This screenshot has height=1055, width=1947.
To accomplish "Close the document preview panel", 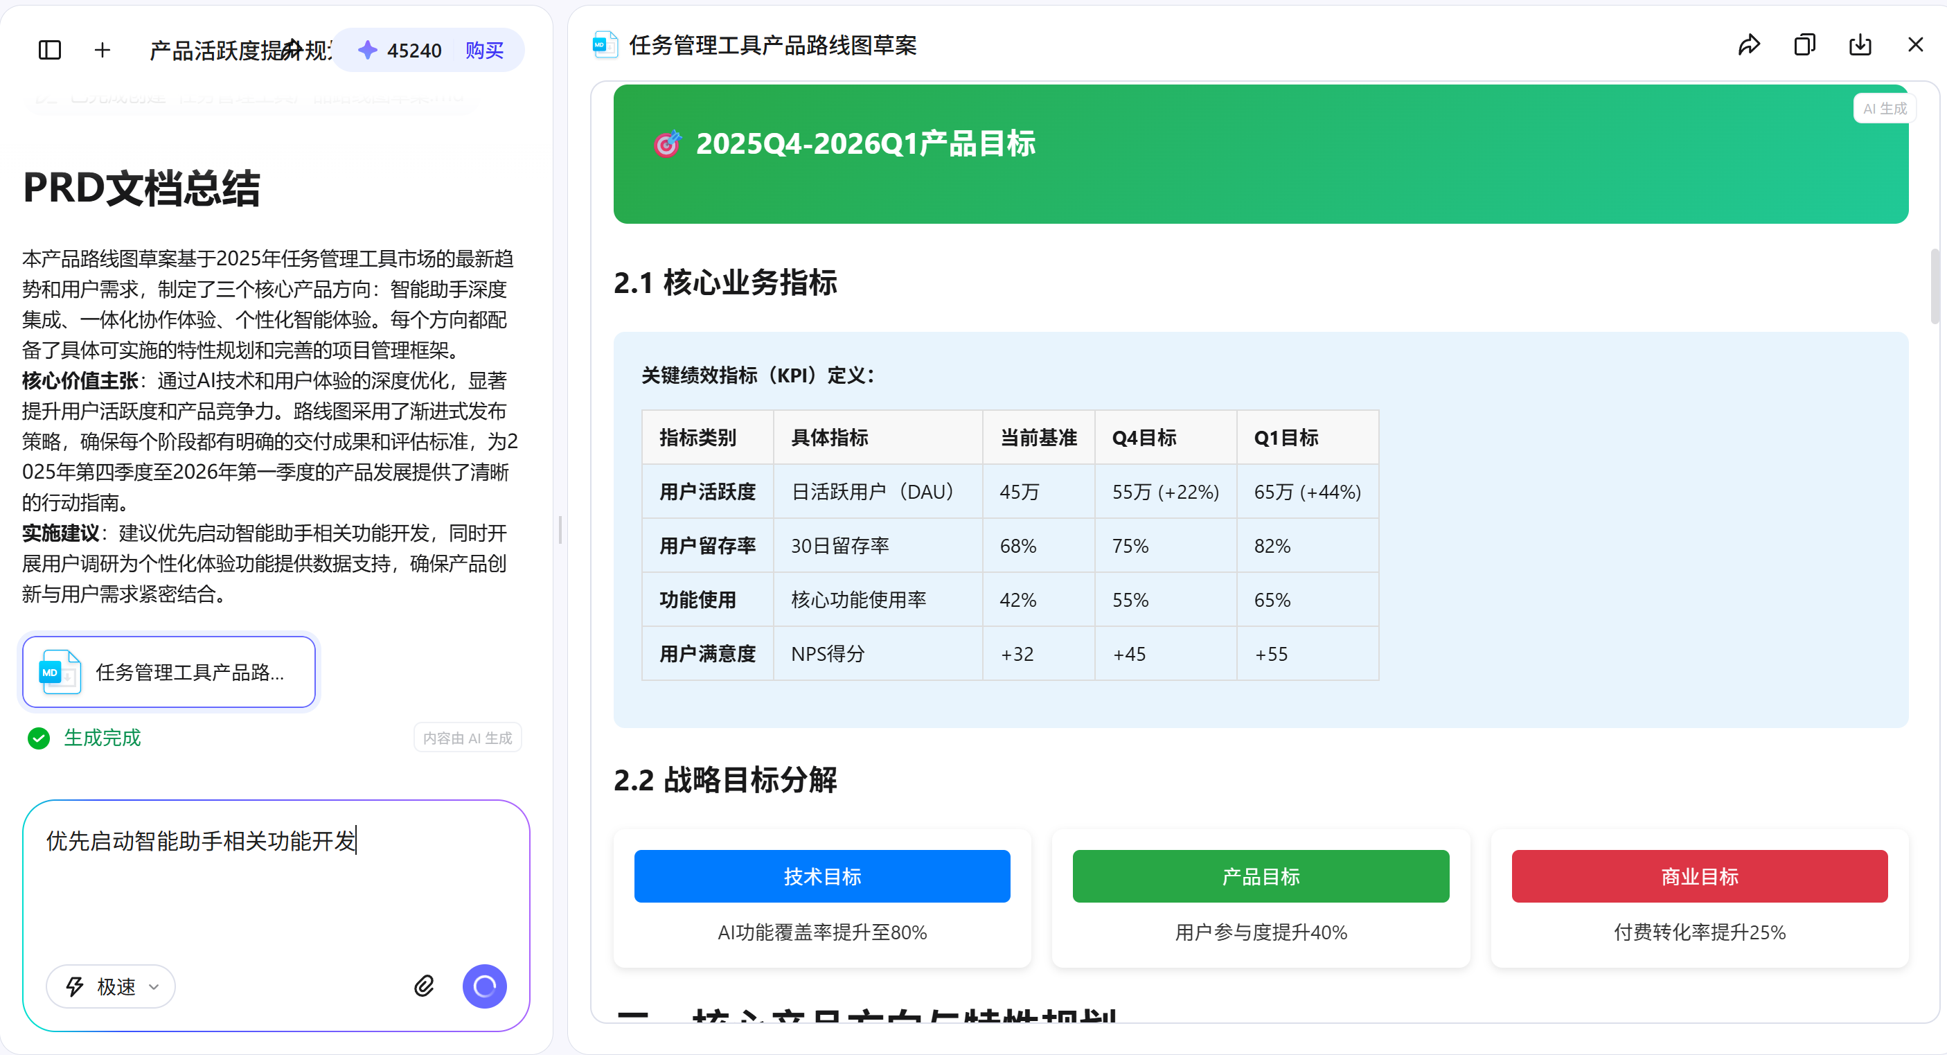I will 1915,45.
